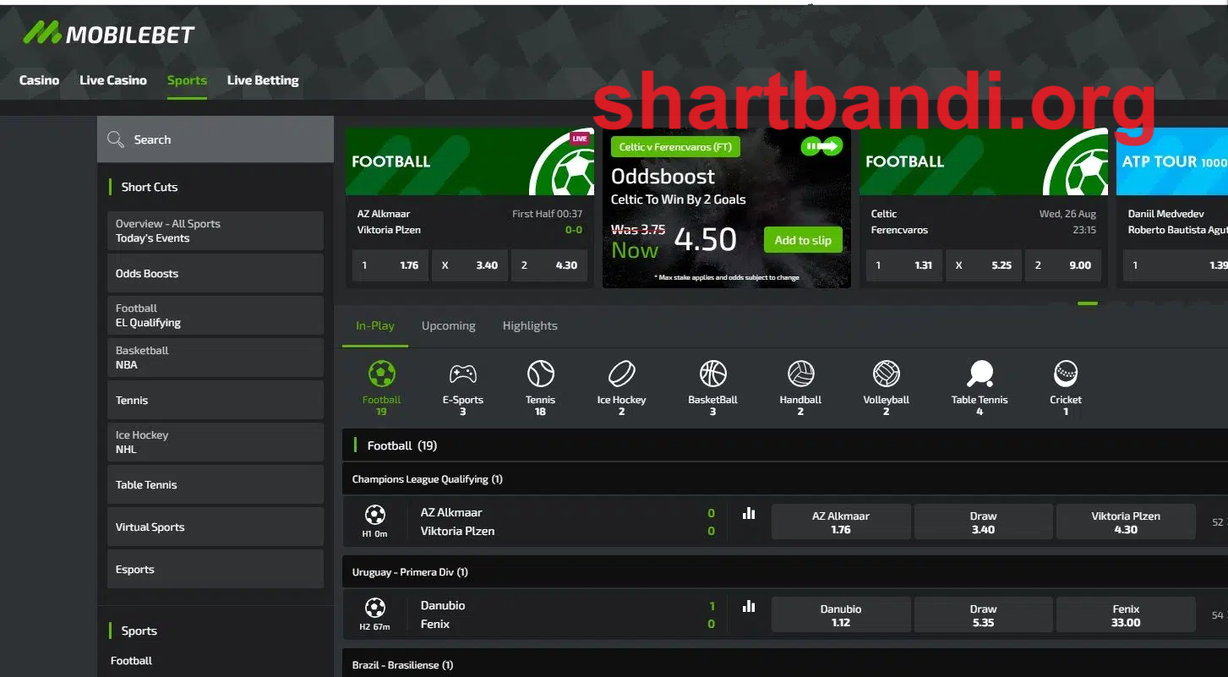Select Fenix 33.00 odds button
The width and height of the screenshot is (1228, 677).
(1126, 615)
